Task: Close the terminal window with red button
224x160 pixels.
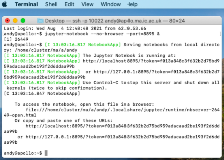Action: 7,21
